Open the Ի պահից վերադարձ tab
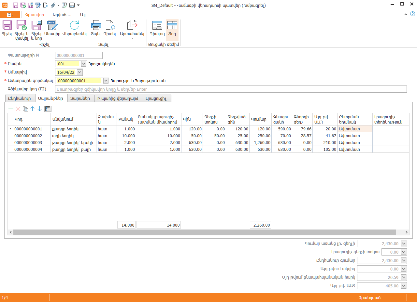 118,98
